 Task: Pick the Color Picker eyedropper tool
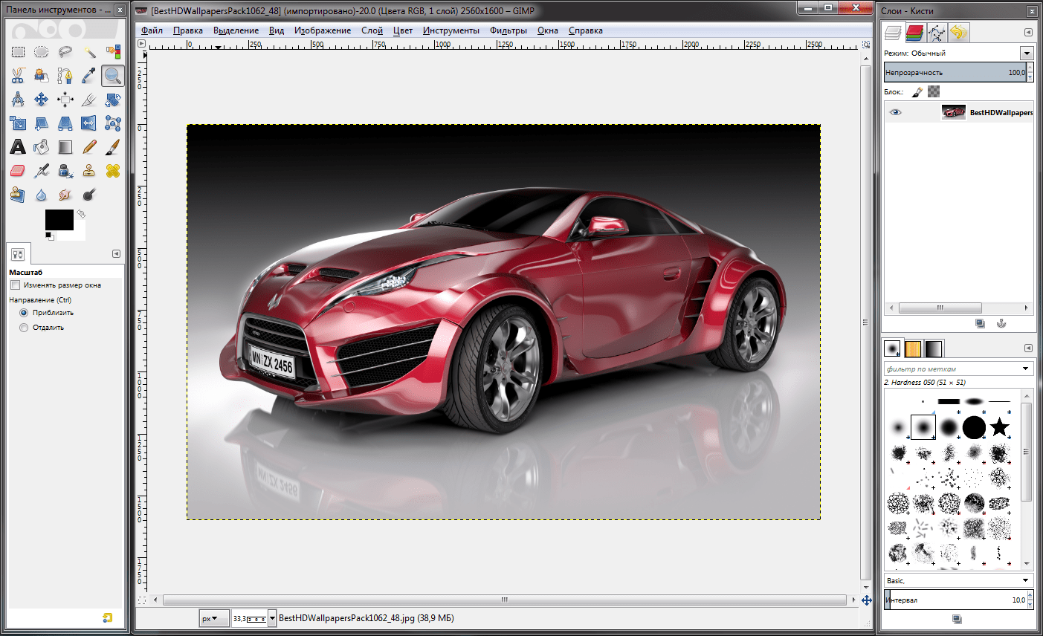[89, 75]
